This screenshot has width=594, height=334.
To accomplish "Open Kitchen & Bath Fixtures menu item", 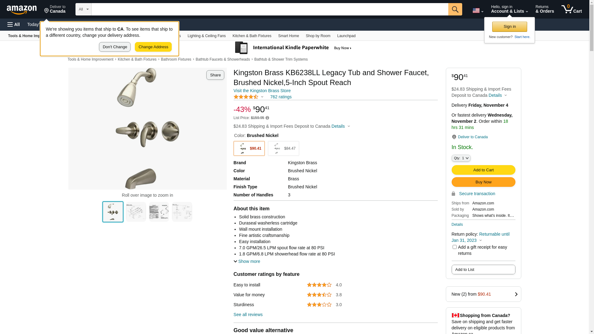I will (x=252, y=36).
